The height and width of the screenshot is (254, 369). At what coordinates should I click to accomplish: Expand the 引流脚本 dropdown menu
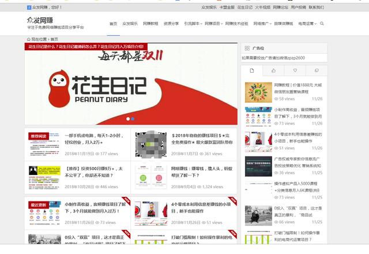pos(193,24)
